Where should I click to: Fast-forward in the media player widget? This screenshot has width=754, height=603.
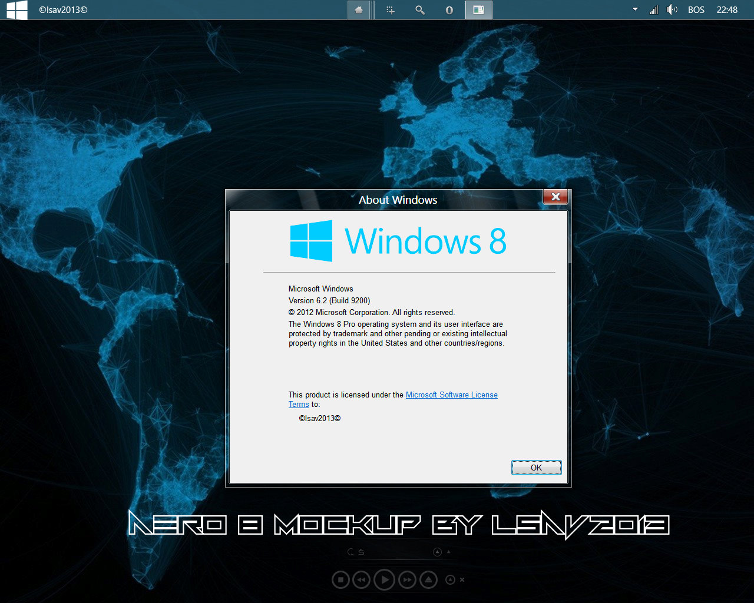coord(407,580)
